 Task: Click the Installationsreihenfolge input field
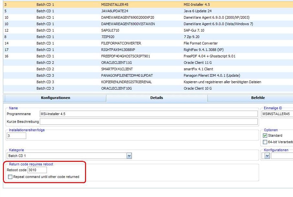coord(16,136)
